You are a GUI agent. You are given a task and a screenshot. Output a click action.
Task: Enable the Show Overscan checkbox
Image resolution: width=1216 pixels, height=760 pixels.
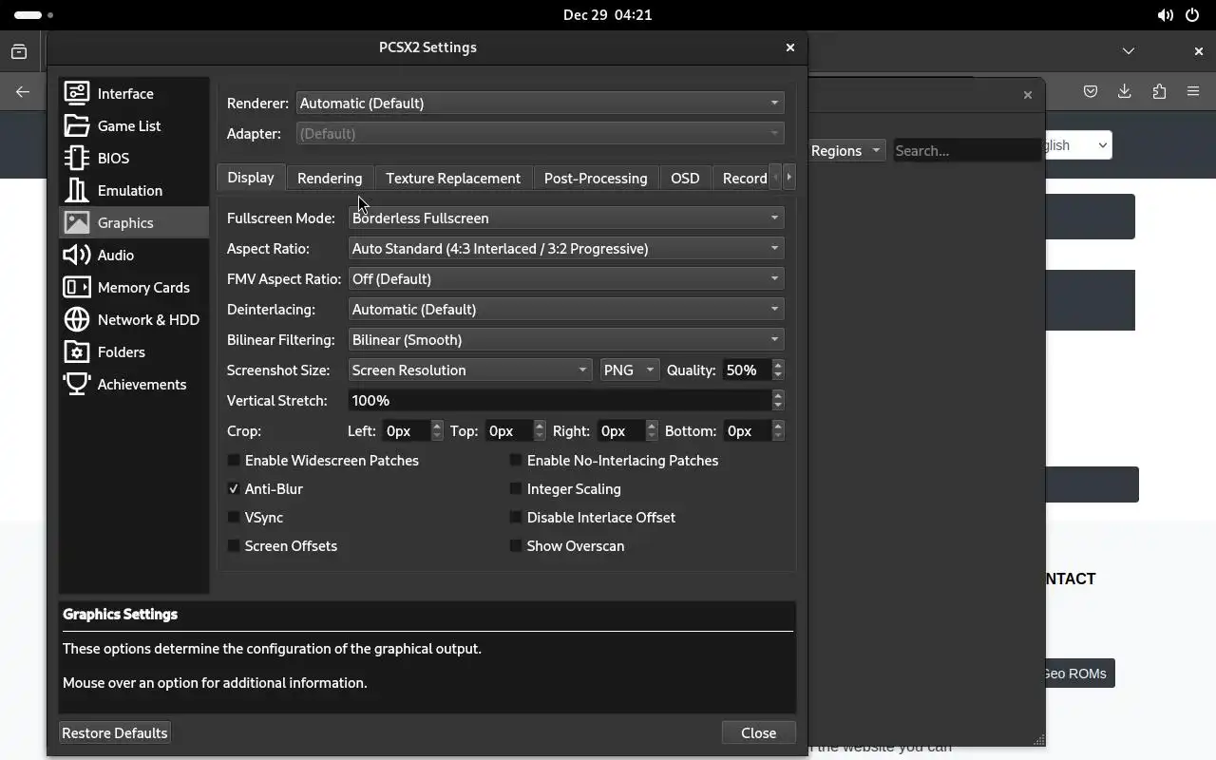pyautogui.click(x=516, y=545)
